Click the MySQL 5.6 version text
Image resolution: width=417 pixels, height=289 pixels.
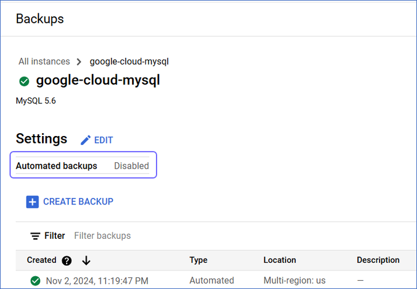click(36, 101)
